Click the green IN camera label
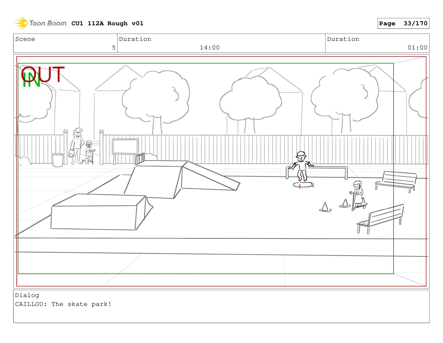The image size is (443, 343). (31, 80)
